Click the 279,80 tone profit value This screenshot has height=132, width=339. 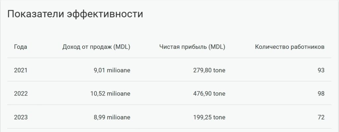(x=209, y=70)
